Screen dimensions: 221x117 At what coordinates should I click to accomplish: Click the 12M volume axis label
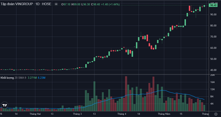click(212, 89)
